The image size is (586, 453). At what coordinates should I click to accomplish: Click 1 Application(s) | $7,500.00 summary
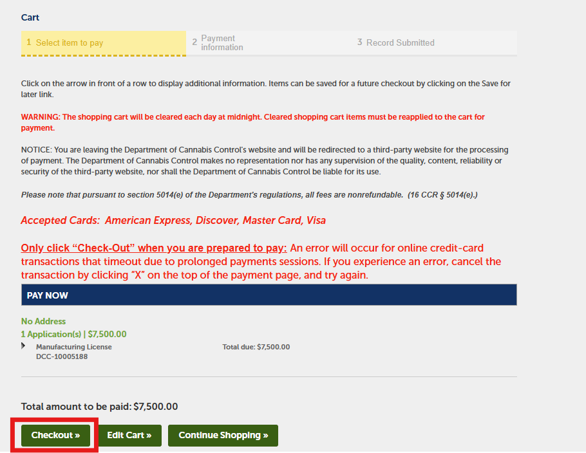(73, 334)
